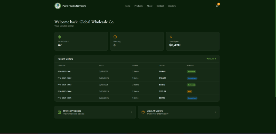The width and height of the screenshot is (276, 134).
Task: Open the View All Orders card
Action: pos(179,112)
